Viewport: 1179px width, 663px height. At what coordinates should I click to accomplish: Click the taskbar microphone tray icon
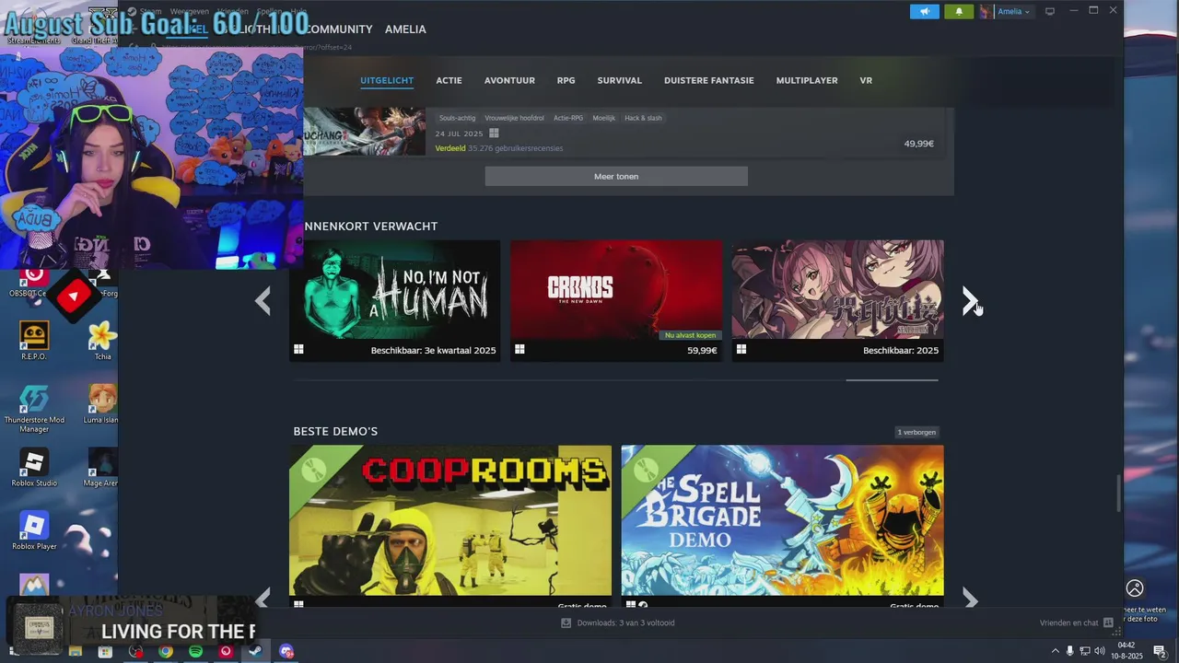pos(1070,651)
